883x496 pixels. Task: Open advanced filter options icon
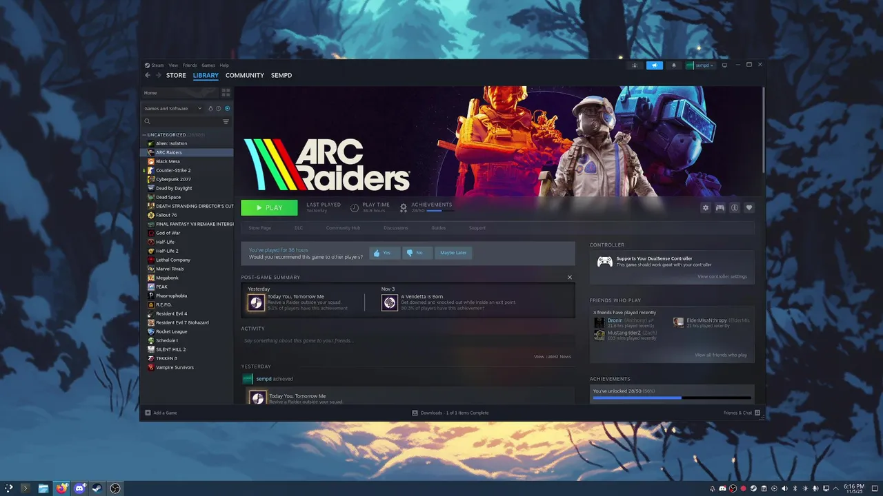pyautogui.click(x=226, y=122)
